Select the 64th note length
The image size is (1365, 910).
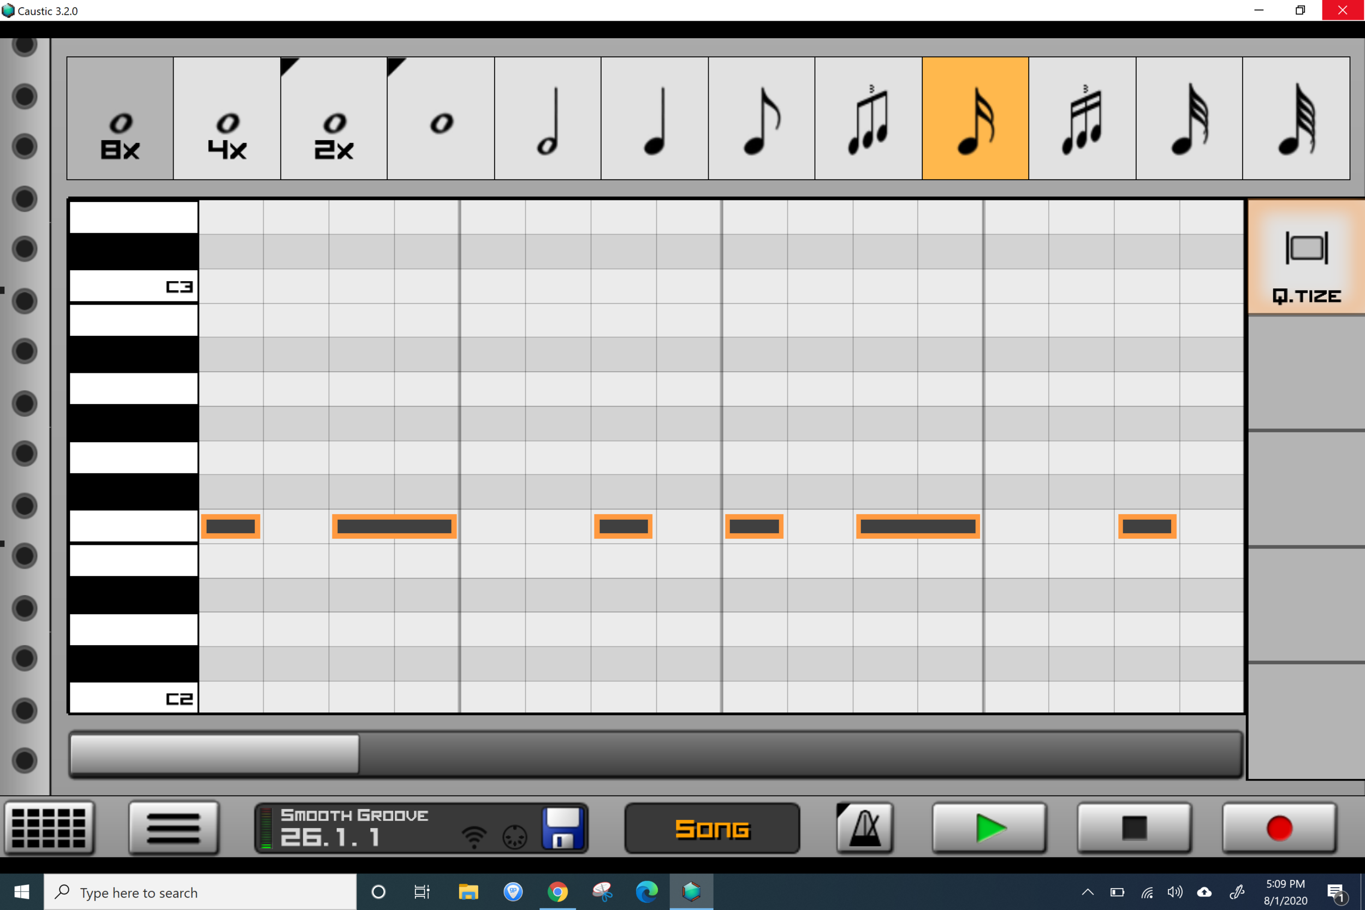(1296, 118)
